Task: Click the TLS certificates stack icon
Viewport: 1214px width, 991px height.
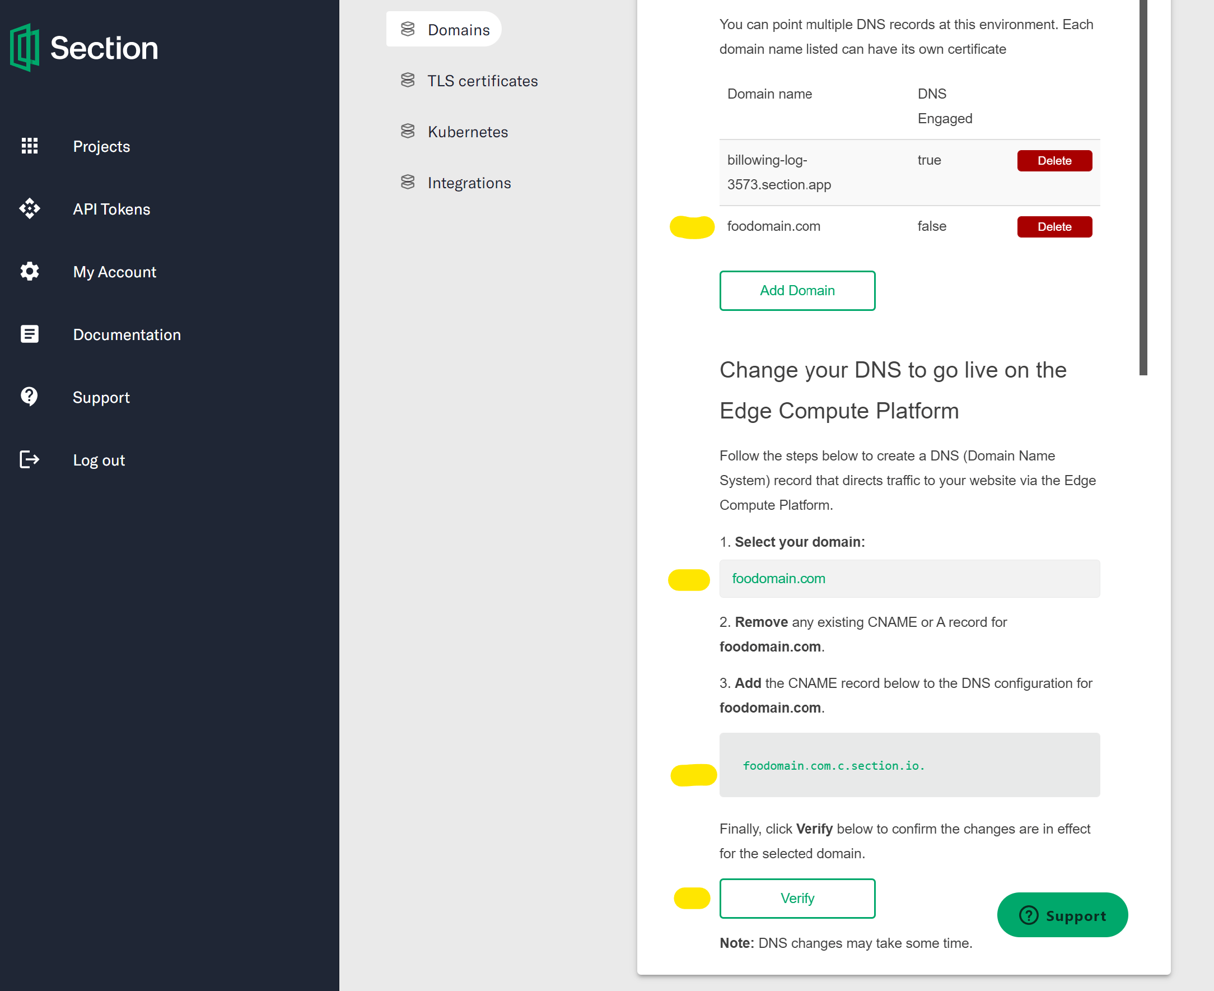Action: (x=408, y=81)
